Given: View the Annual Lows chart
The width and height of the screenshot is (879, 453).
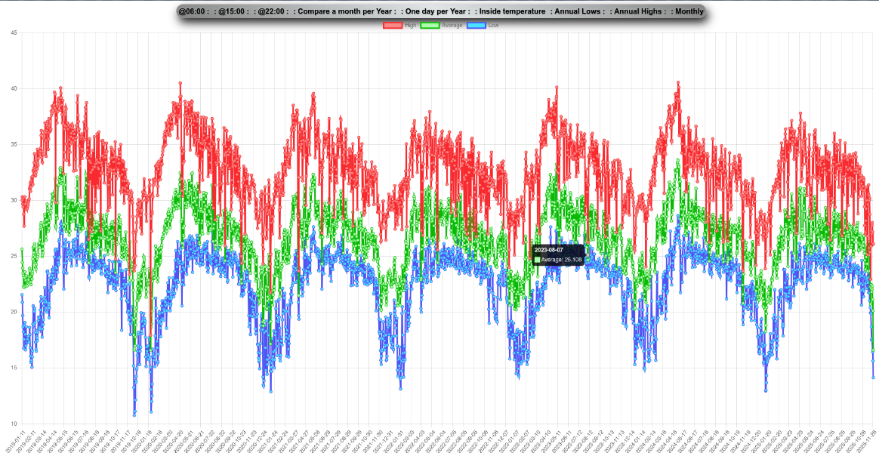Looking at the screenshot, I should 578,11.
